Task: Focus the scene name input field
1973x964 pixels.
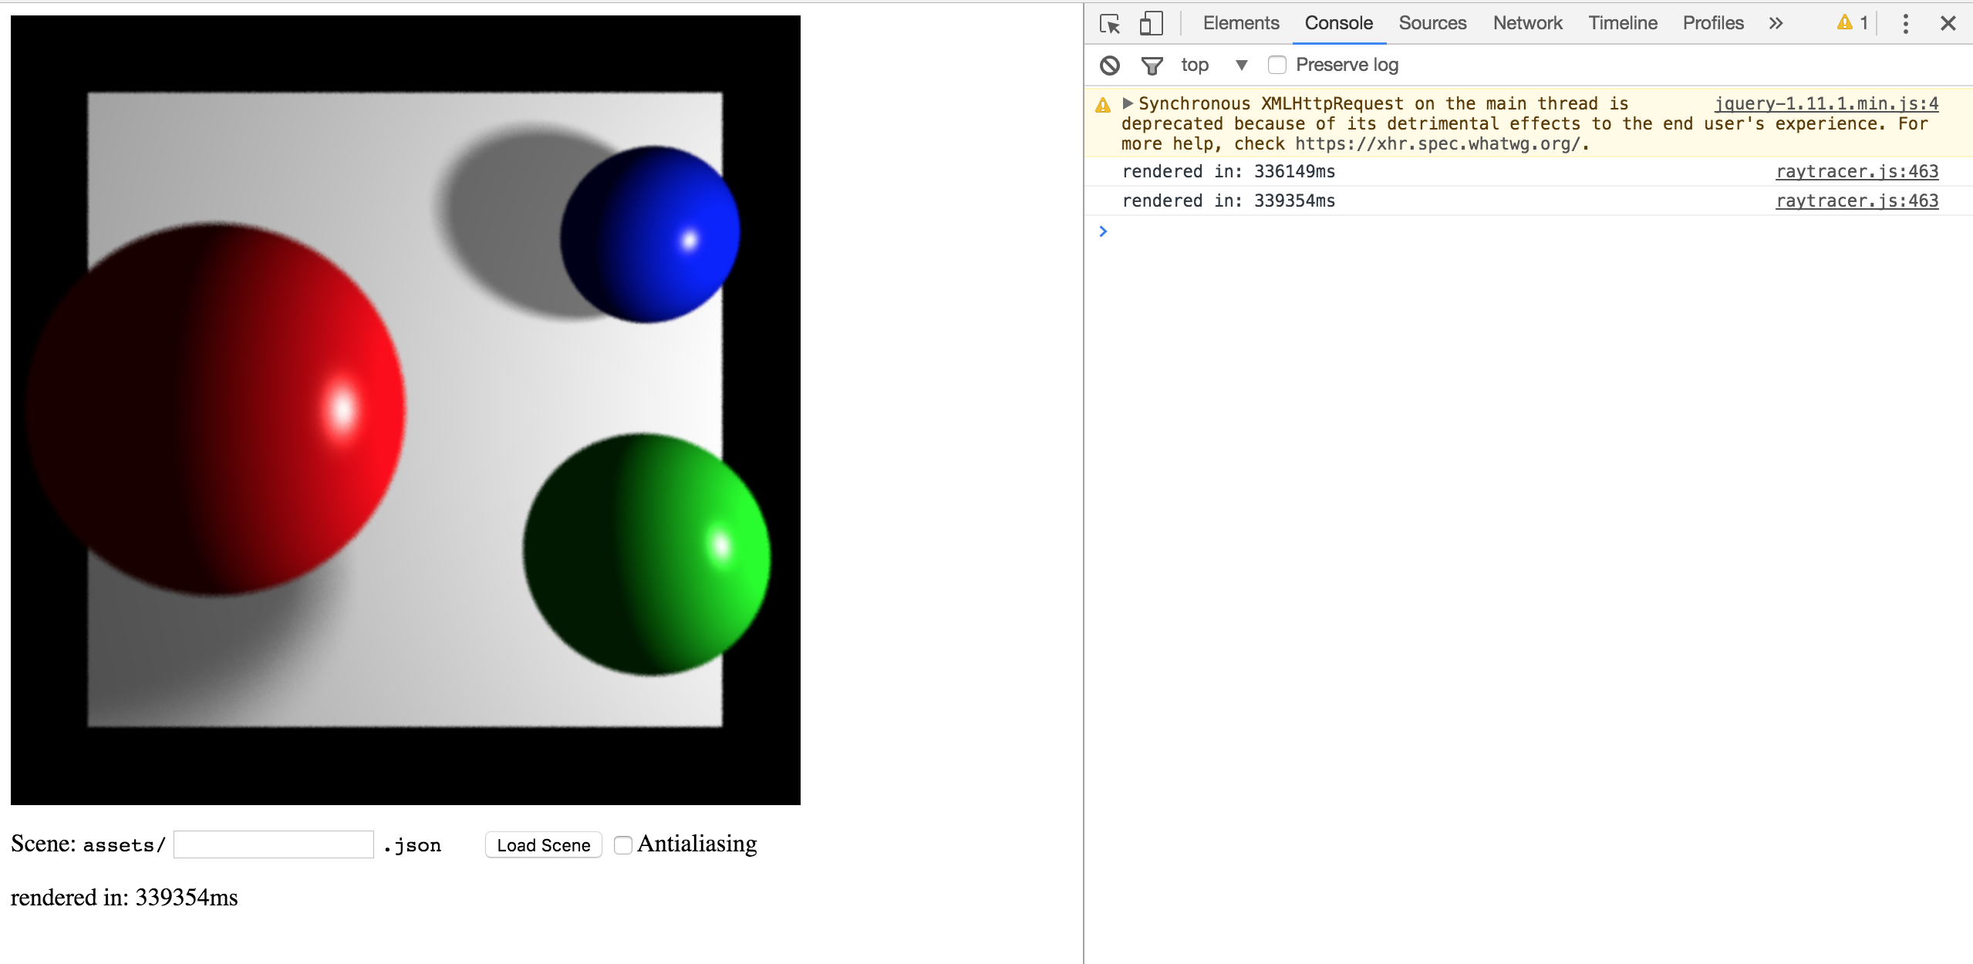Action: (x=274, y=844)
